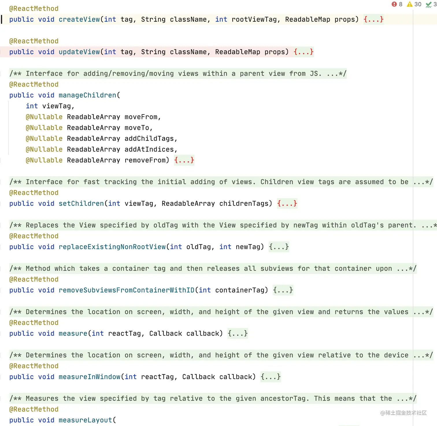Click the updateView method name
Viewport: 437px width, 426px height.
point(79,52)
